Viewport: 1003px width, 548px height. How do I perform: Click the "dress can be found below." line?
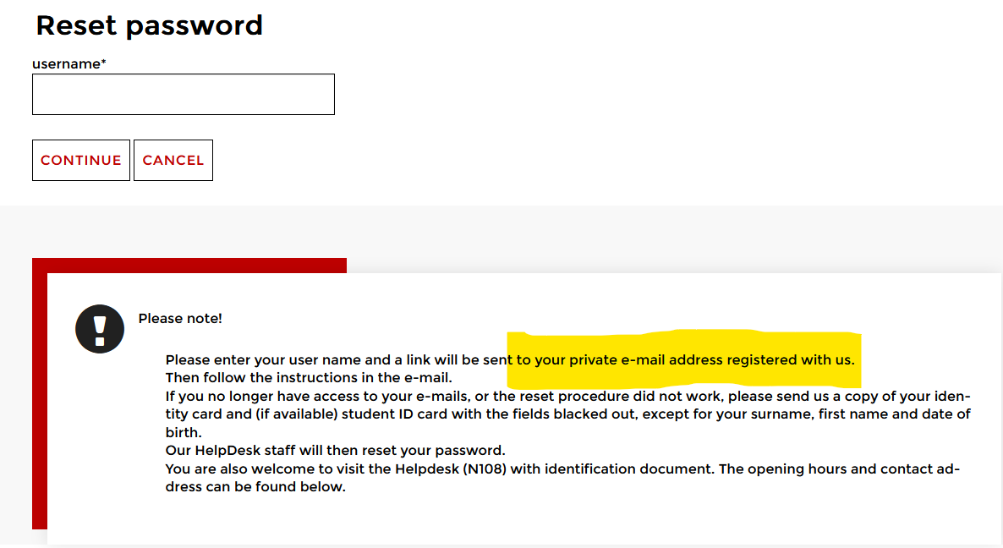255,487
